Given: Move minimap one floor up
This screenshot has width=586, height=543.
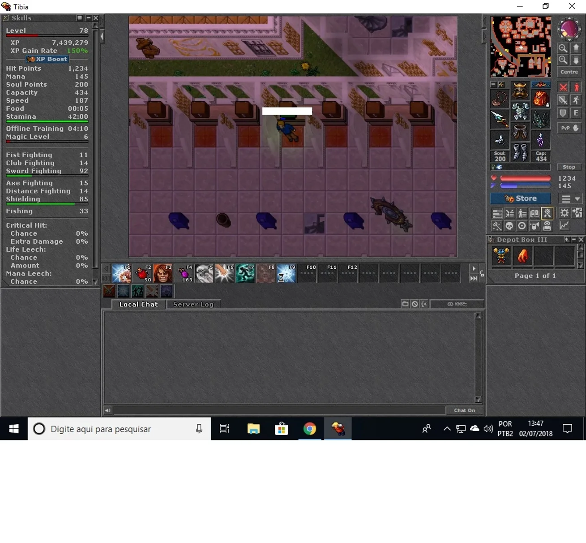Looking at the screenshot, I should click(x=576, y=48).
